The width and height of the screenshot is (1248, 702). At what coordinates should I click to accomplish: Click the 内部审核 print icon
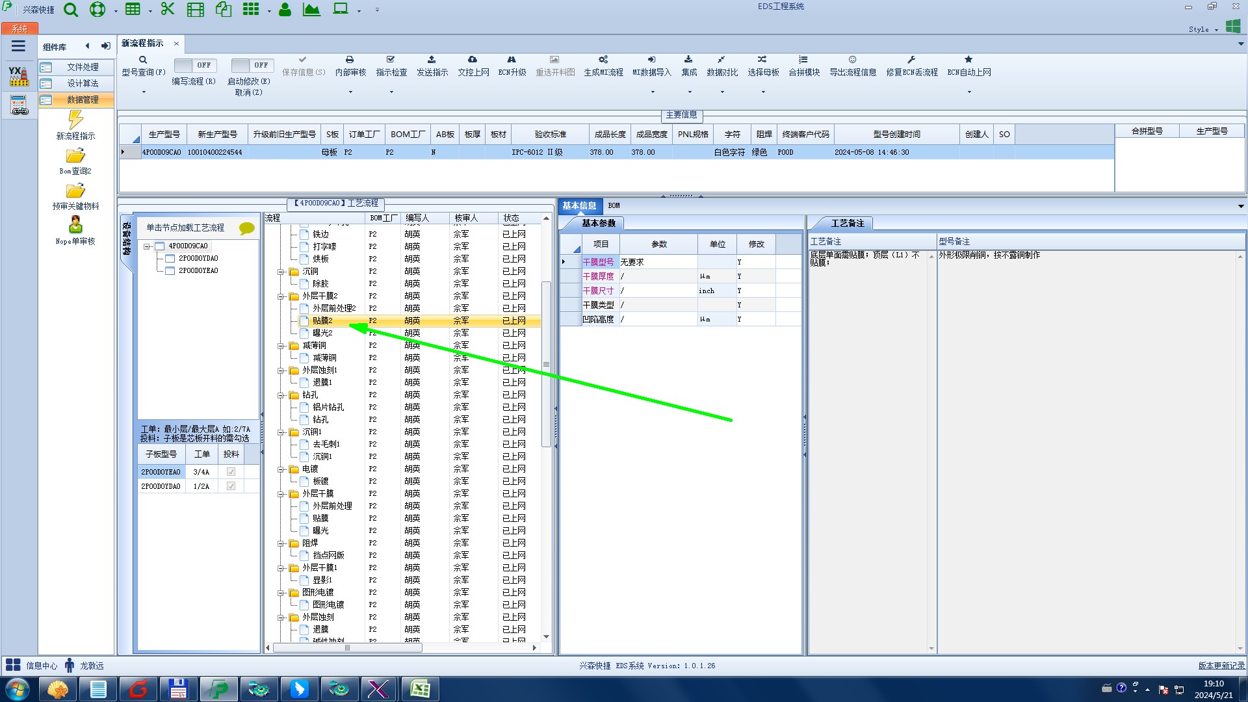coord(350,60)
